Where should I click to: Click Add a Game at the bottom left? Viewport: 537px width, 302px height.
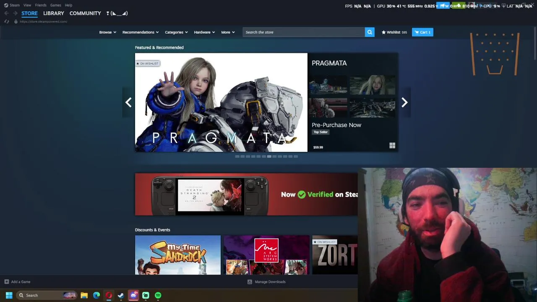point(17,282)
